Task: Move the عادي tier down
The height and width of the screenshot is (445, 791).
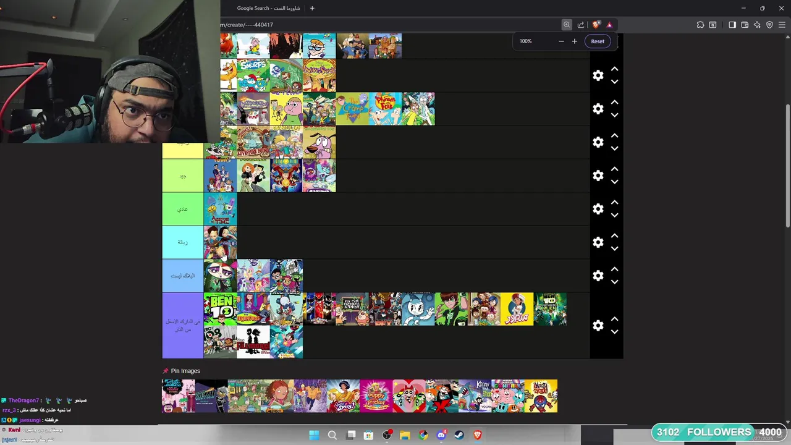Action: coord(614,215)
